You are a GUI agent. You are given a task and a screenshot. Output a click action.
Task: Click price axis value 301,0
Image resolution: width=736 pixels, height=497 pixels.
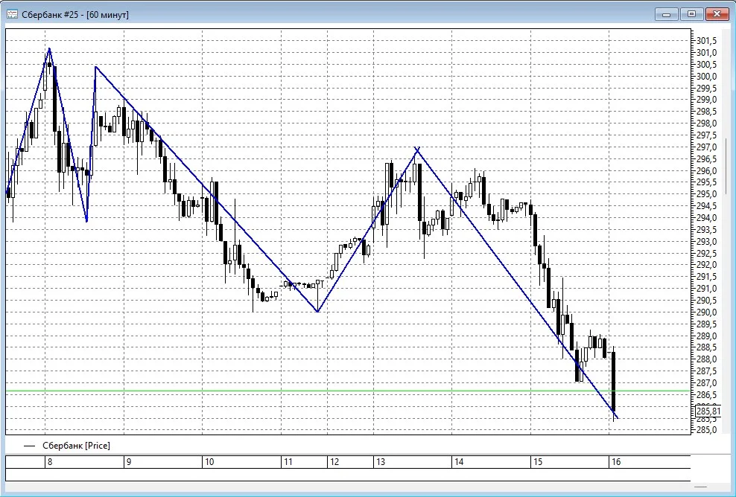pyautogui.click(x=706, y=53)
